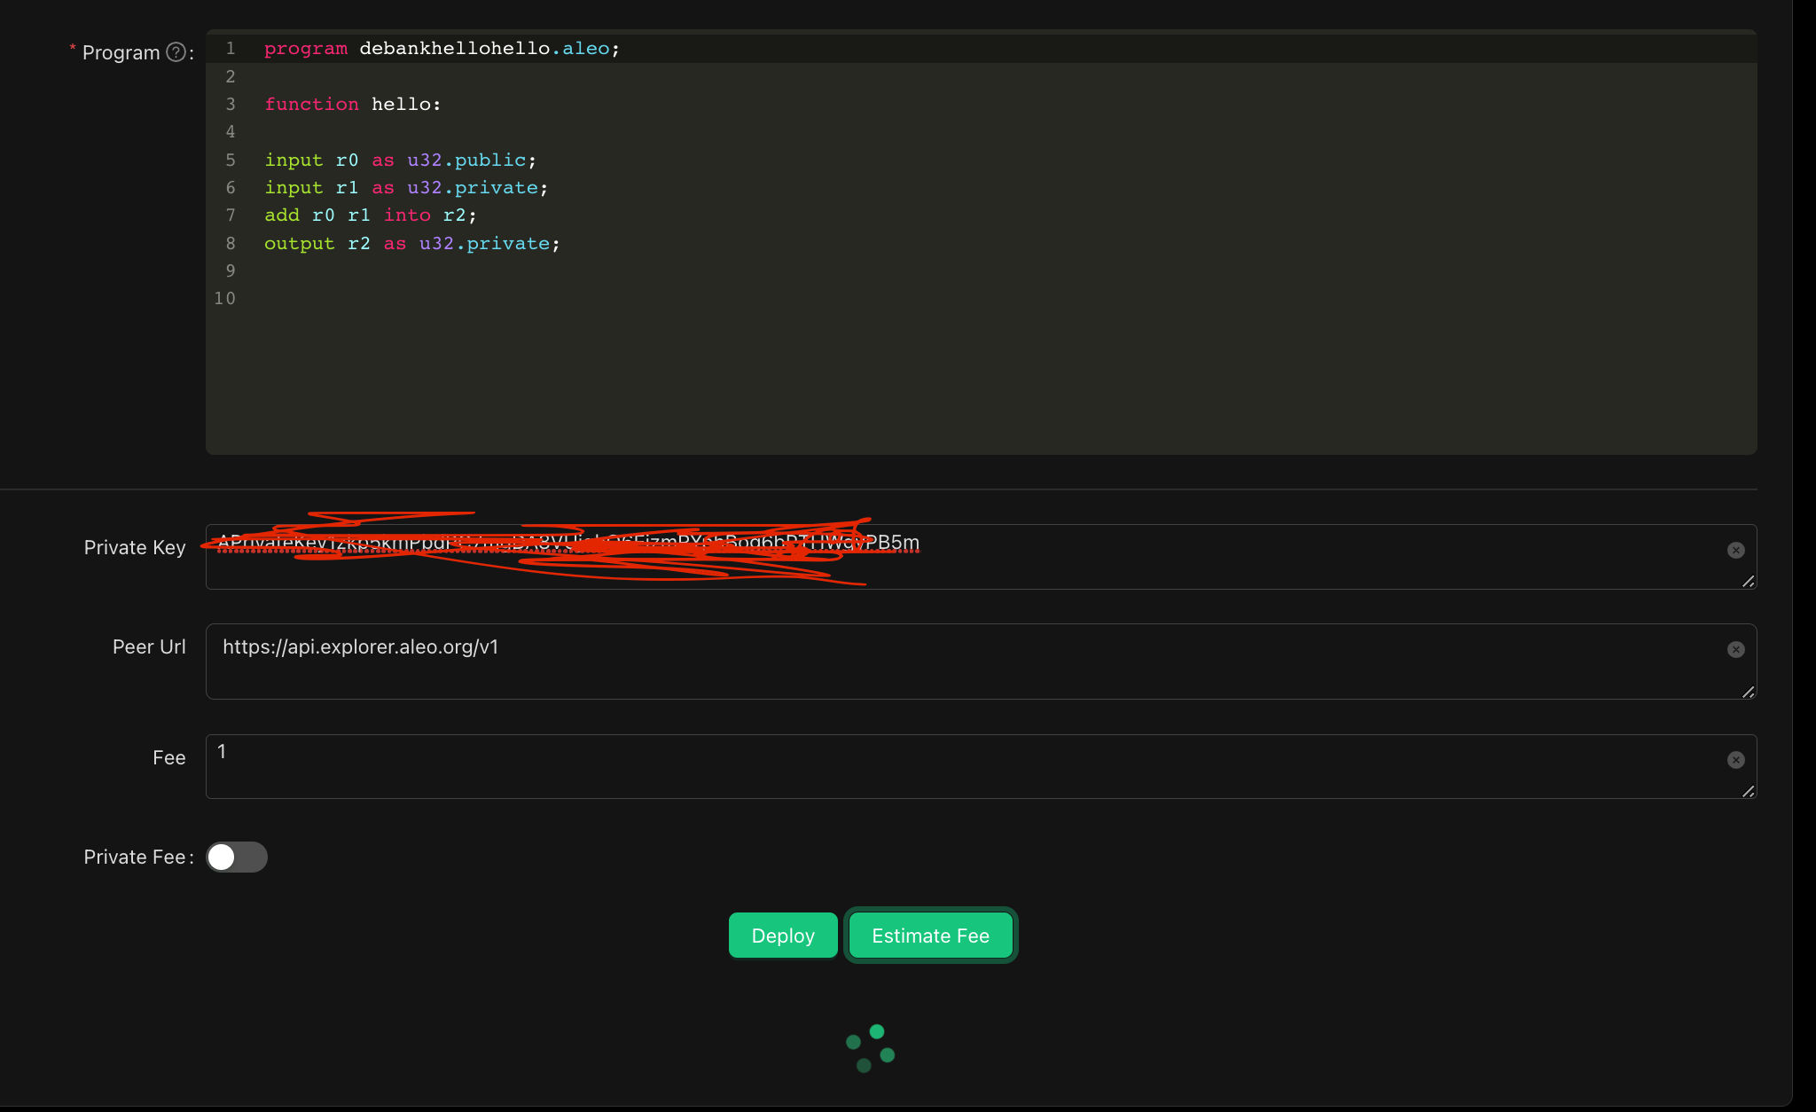The image size is (1816, 1112).
Task: Grab the Private Key field resize handle
Action: 1748,581
